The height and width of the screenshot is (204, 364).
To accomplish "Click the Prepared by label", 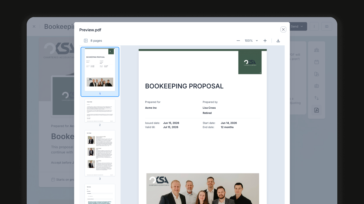I will pos(210,102).
